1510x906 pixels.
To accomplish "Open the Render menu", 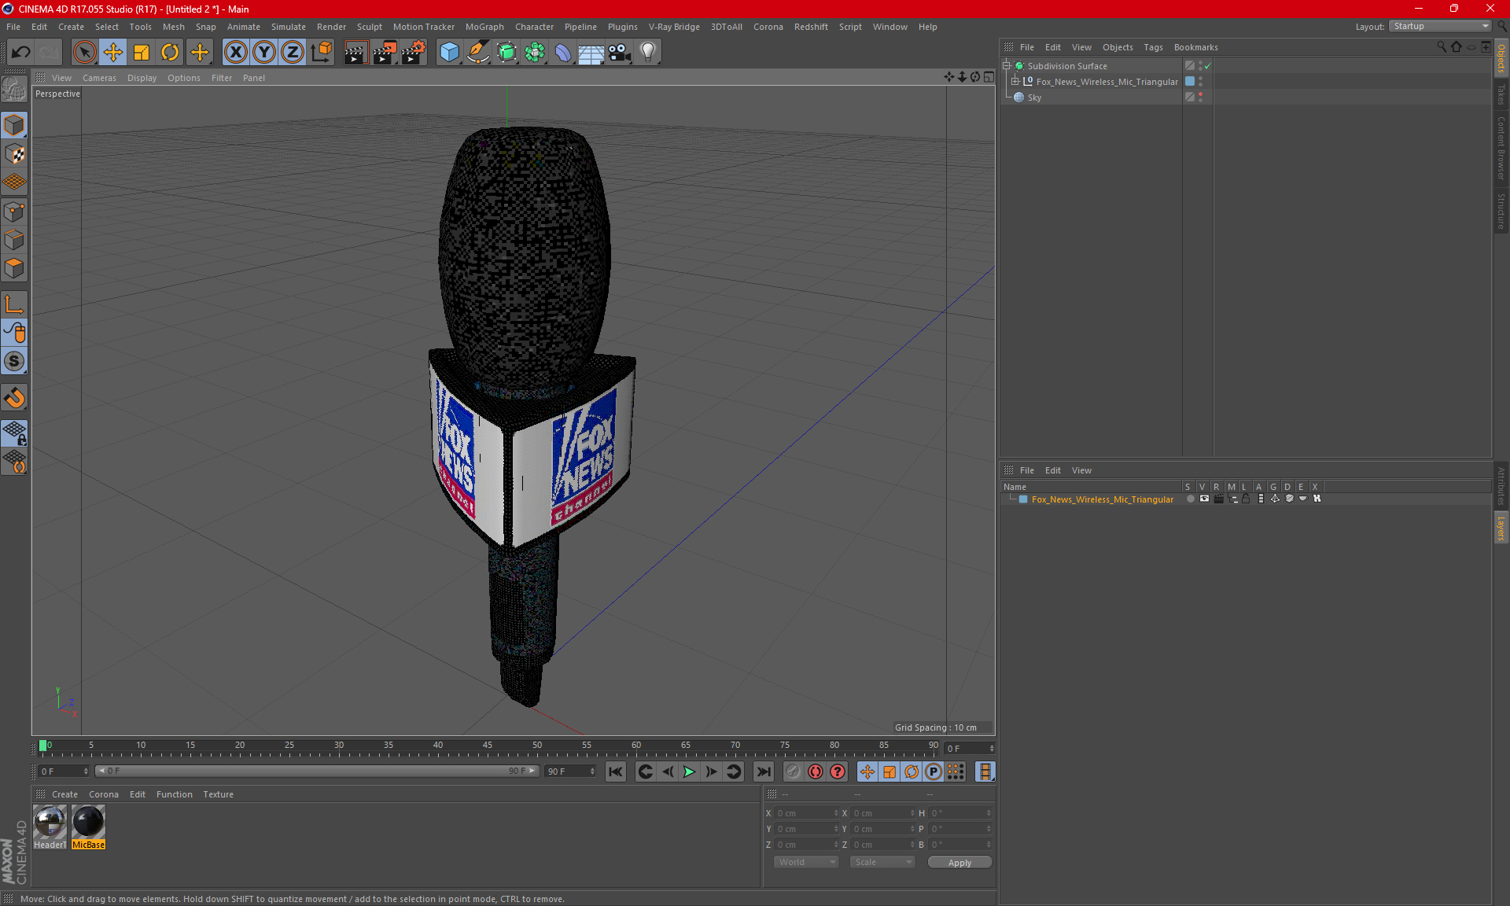I will 331,27.
